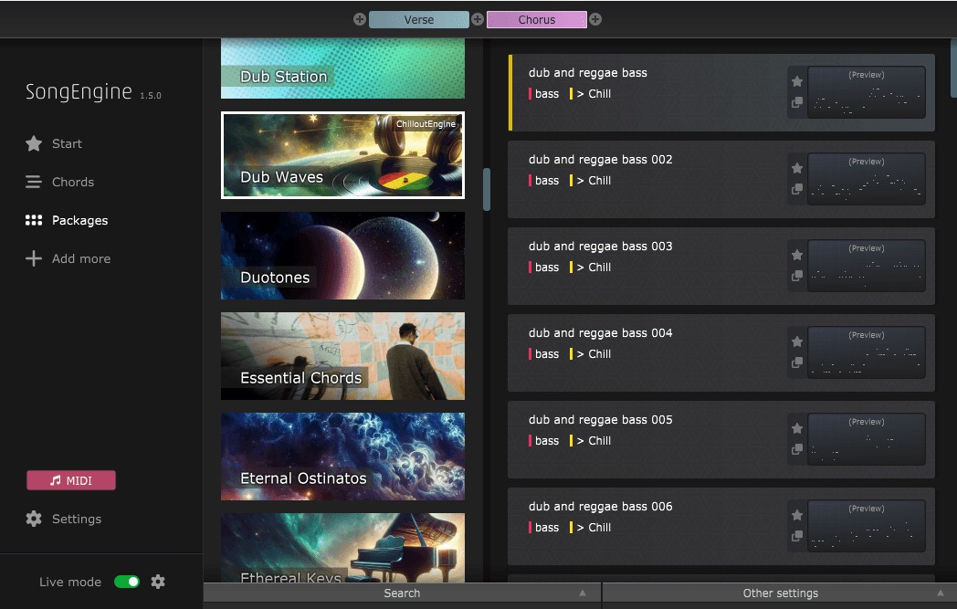Click the phrase list scrollbar

tap(953, 68)
